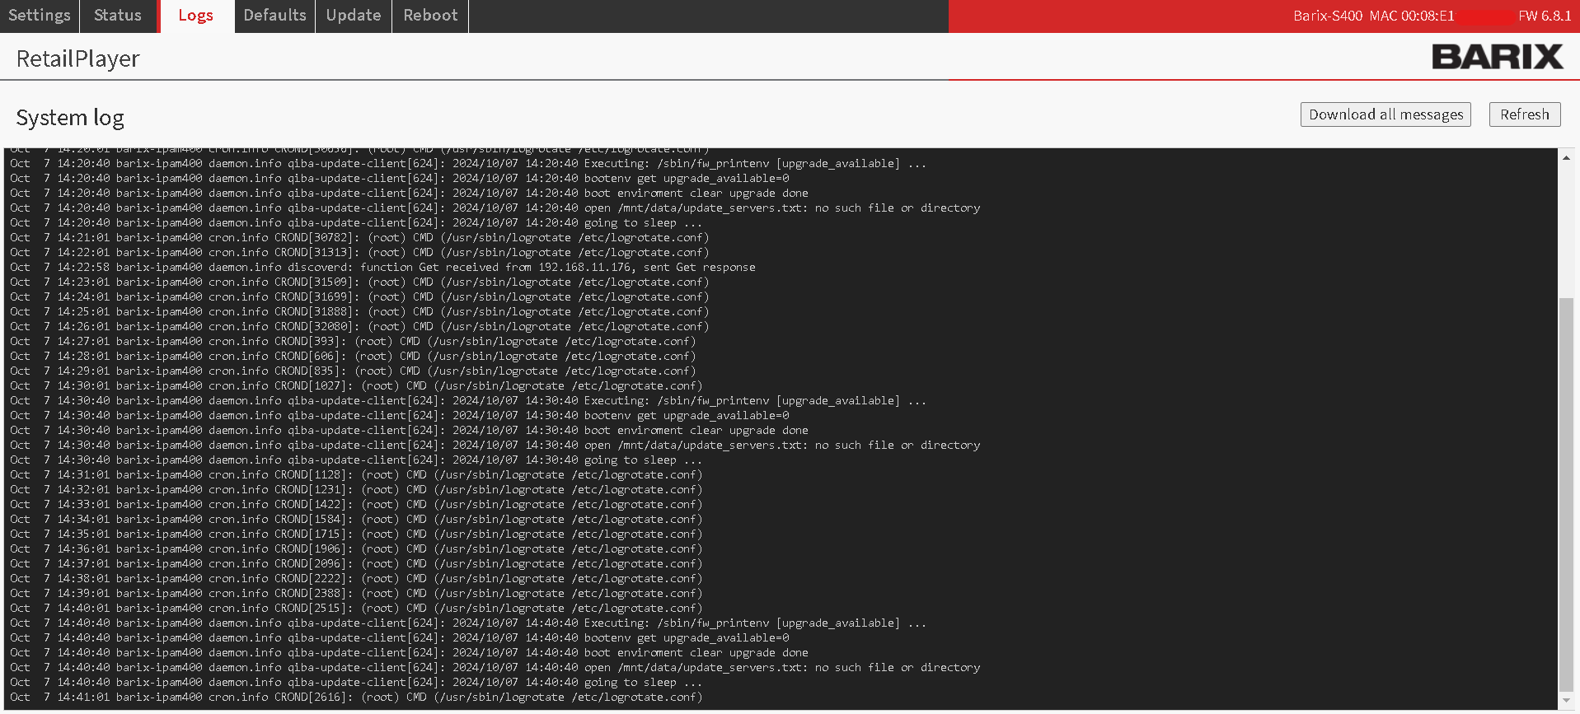Click the 14:41:01 CROND[2616] log entry
1580x714 pixels.
tap(356, 698)
